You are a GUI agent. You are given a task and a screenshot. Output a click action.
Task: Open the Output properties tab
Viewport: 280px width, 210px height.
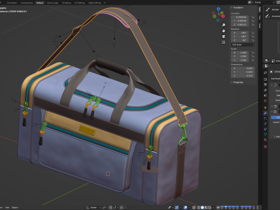[x=265, y=85]
